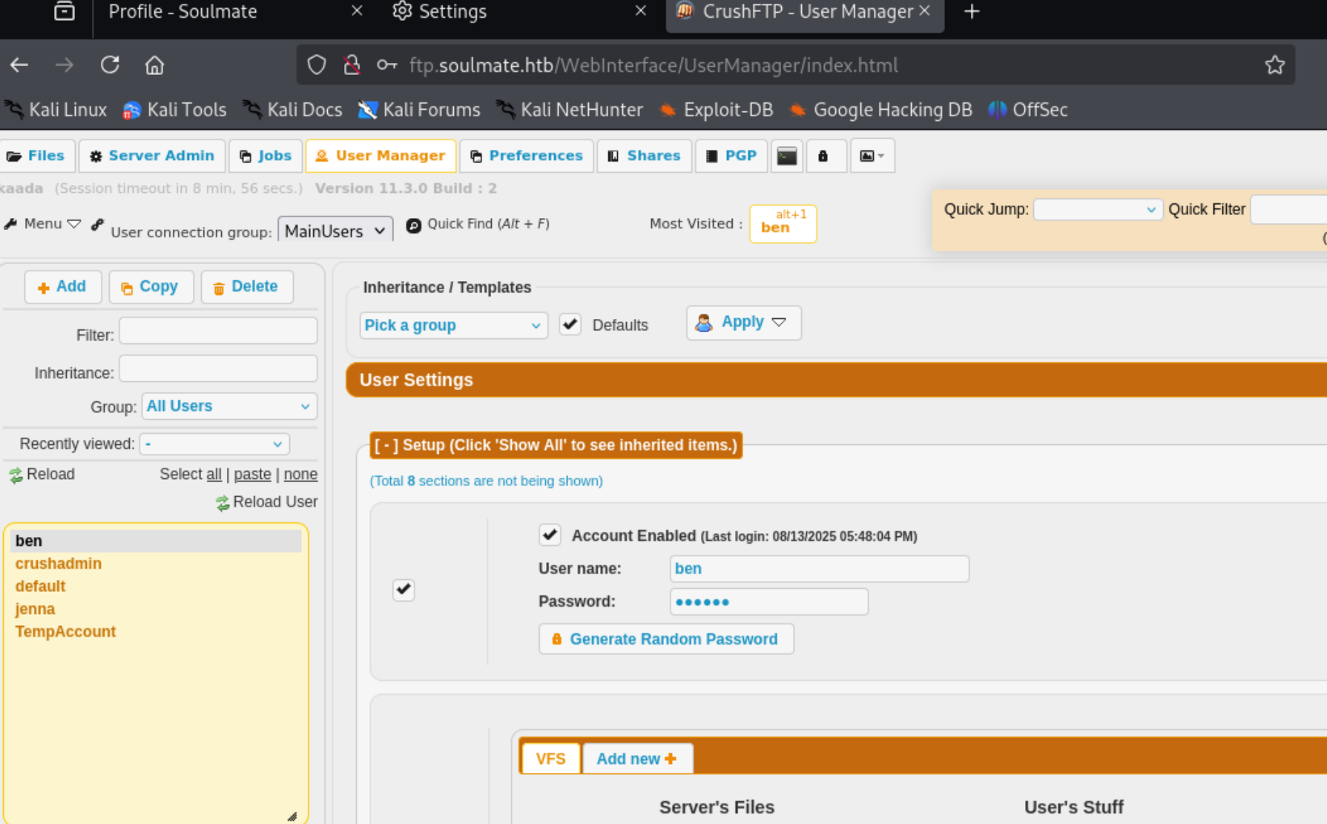Uncheck the Defaults checkbox
This screenshot has width=1327, height=824.
tap(570, 325)
